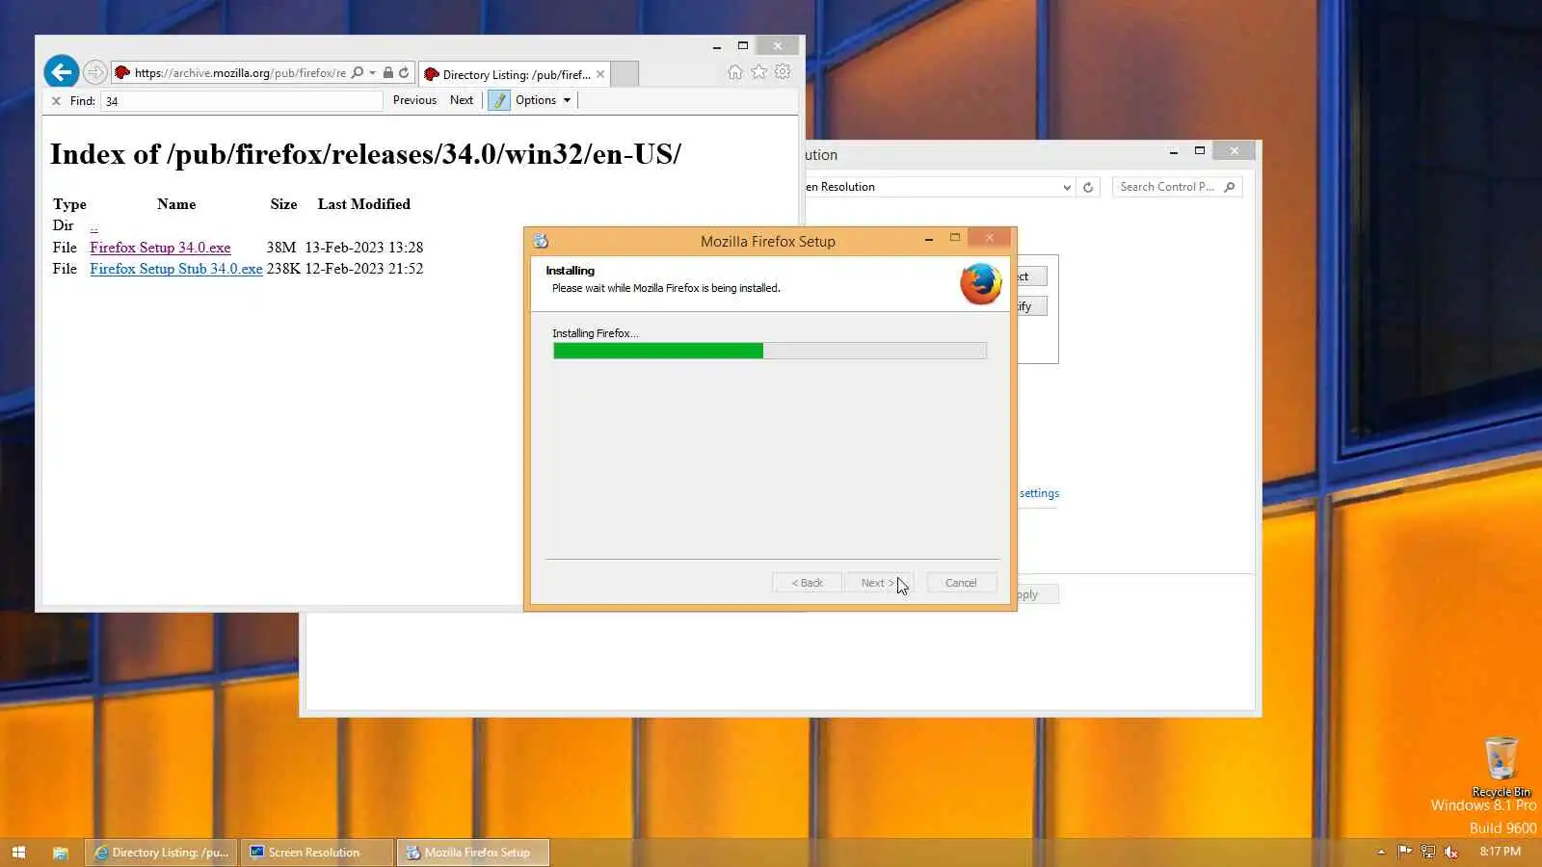1542x867 pixels.
Task: Open File Explorer from the taskbar
Action: click(x=60, y=853)
